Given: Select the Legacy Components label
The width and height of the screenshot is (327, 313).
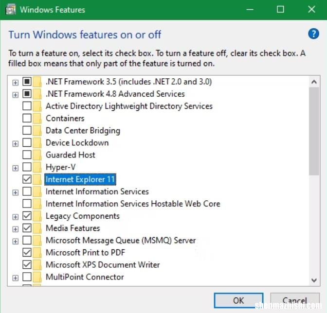Looking at the screenshot, I should [x=83, y=216].
